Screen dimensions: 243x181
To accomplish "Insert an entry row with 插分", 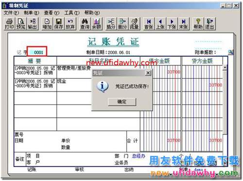I will pos(111,24).
